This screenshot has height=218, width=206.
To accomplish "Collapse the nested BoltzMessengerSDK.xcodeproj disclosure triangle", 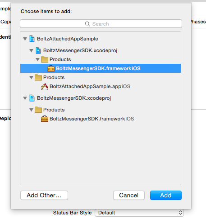I will [31, 51].
